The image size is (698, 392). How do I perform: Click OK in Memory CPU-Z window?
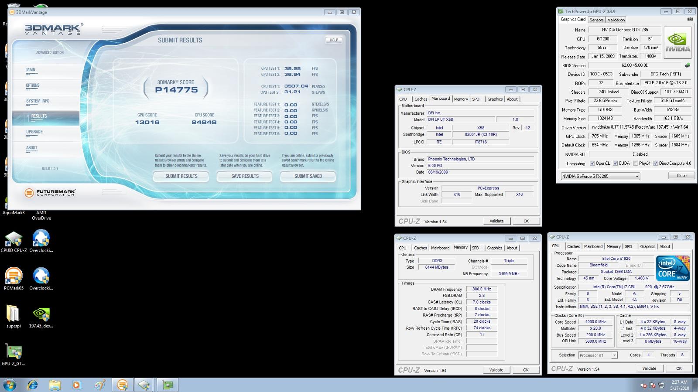click(526, 370)
